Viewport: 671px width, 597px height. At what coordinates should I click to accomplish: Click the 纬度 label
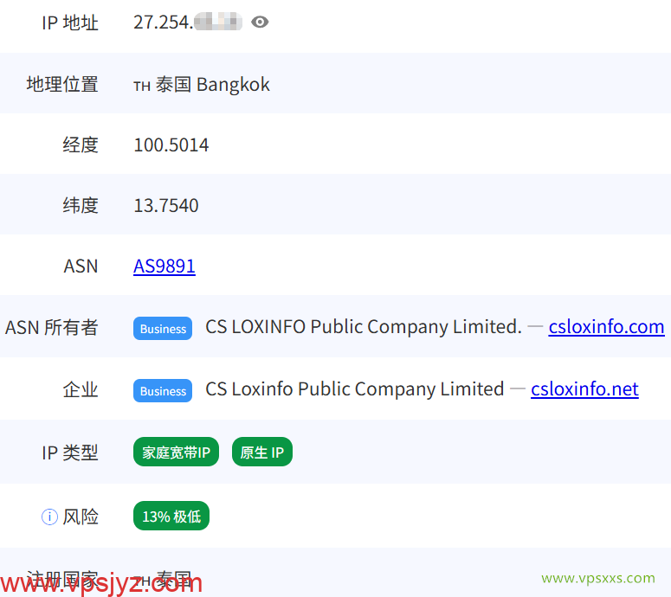pos(81,205)
